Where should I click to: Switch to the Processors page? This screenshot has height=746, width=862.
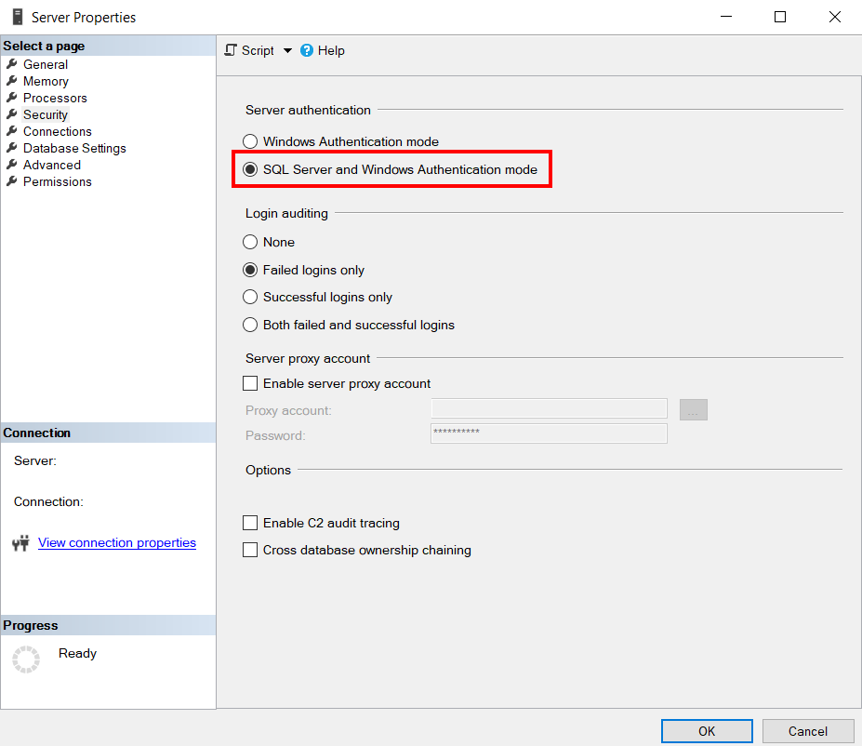tap(55, 98)
